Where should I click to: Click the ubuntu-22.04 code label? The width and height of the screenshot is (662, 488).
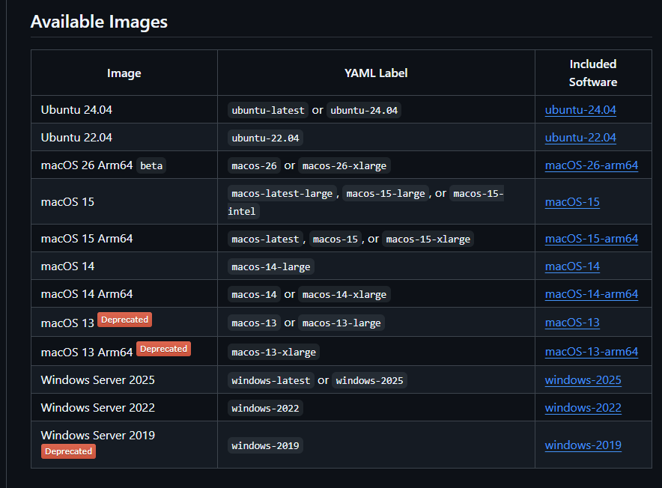tap(265, 138)
